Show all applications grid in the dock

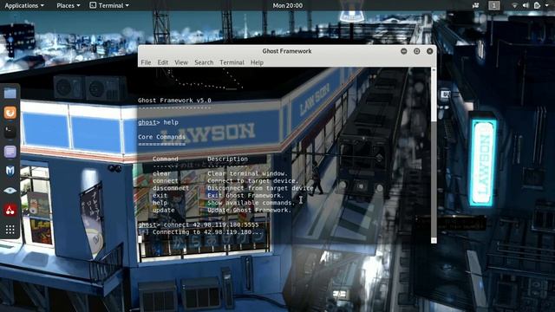(x=10, y=230)
